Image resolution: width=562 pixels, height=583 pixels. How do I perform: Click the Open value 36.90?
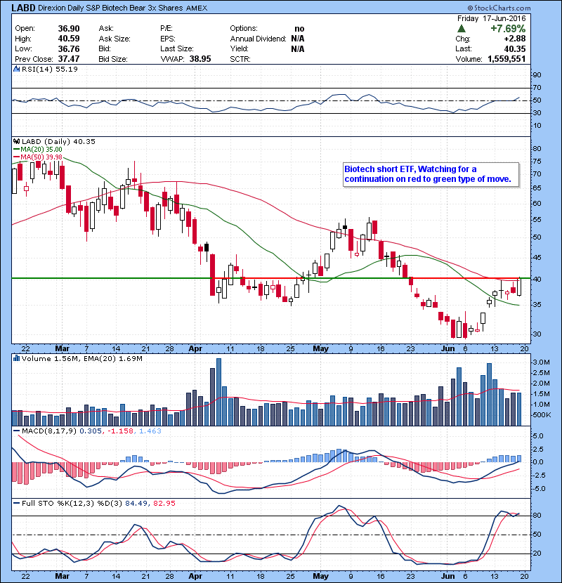pyautogui.click(x=69, y=29)
